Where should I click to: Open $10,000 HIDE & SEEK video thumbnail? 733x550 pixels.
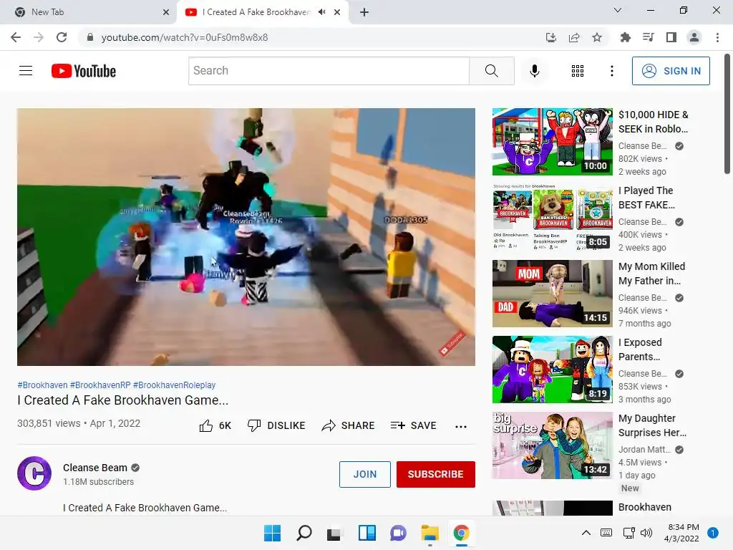point(552,142)
